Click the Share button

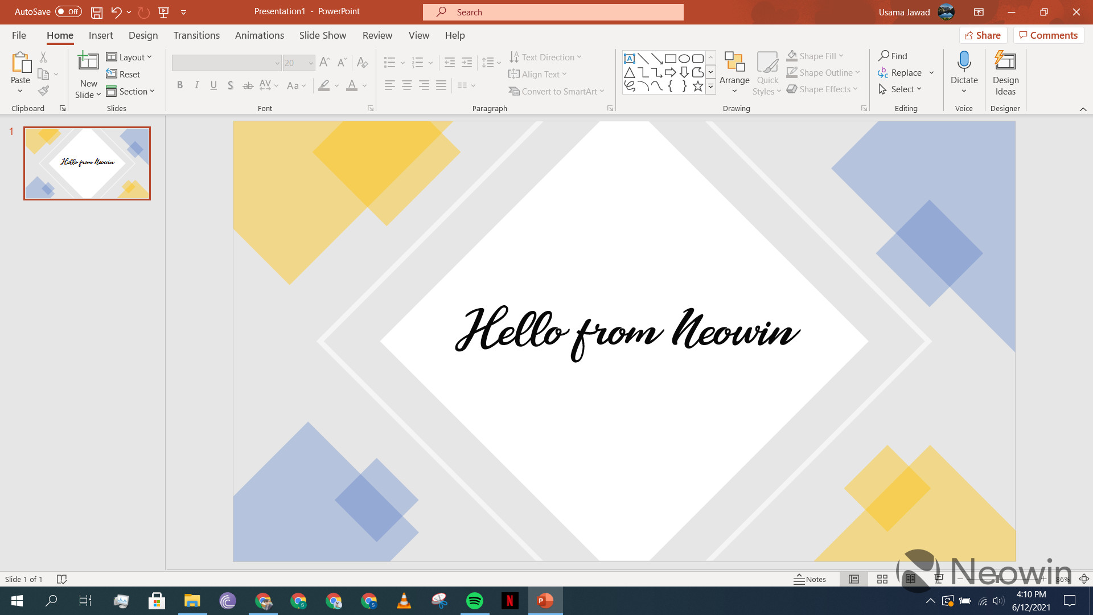tap(983, 35)
